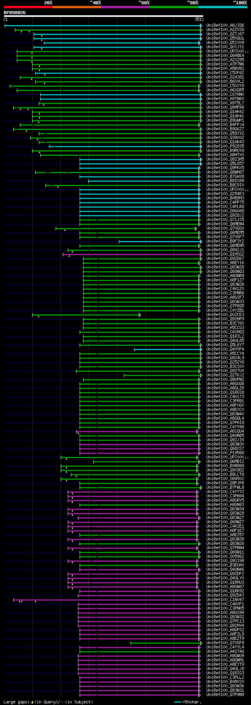The image size is (251, 705).
Task: Select label UniRef100_Q6MBI2
Action: pyautogui.click(x=225, y=462)
